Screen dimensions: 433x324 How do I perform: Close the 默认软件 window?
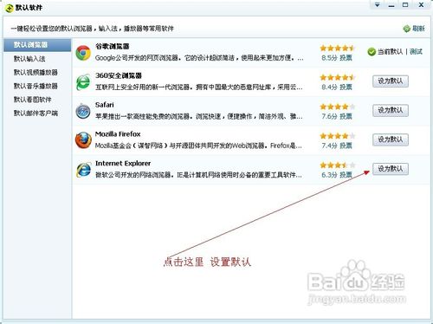[x=421, y=4]
